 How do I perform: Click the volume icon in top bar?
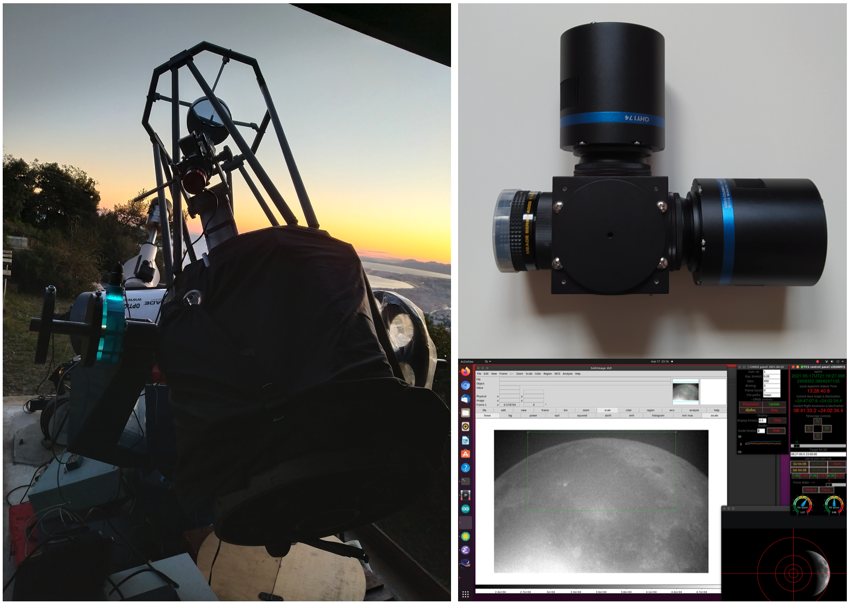(x=832, y=361)
